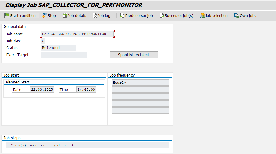Click the Job start group heading
Image resolution: width=276 pixels, height=154 pixels.
[11, 75]
